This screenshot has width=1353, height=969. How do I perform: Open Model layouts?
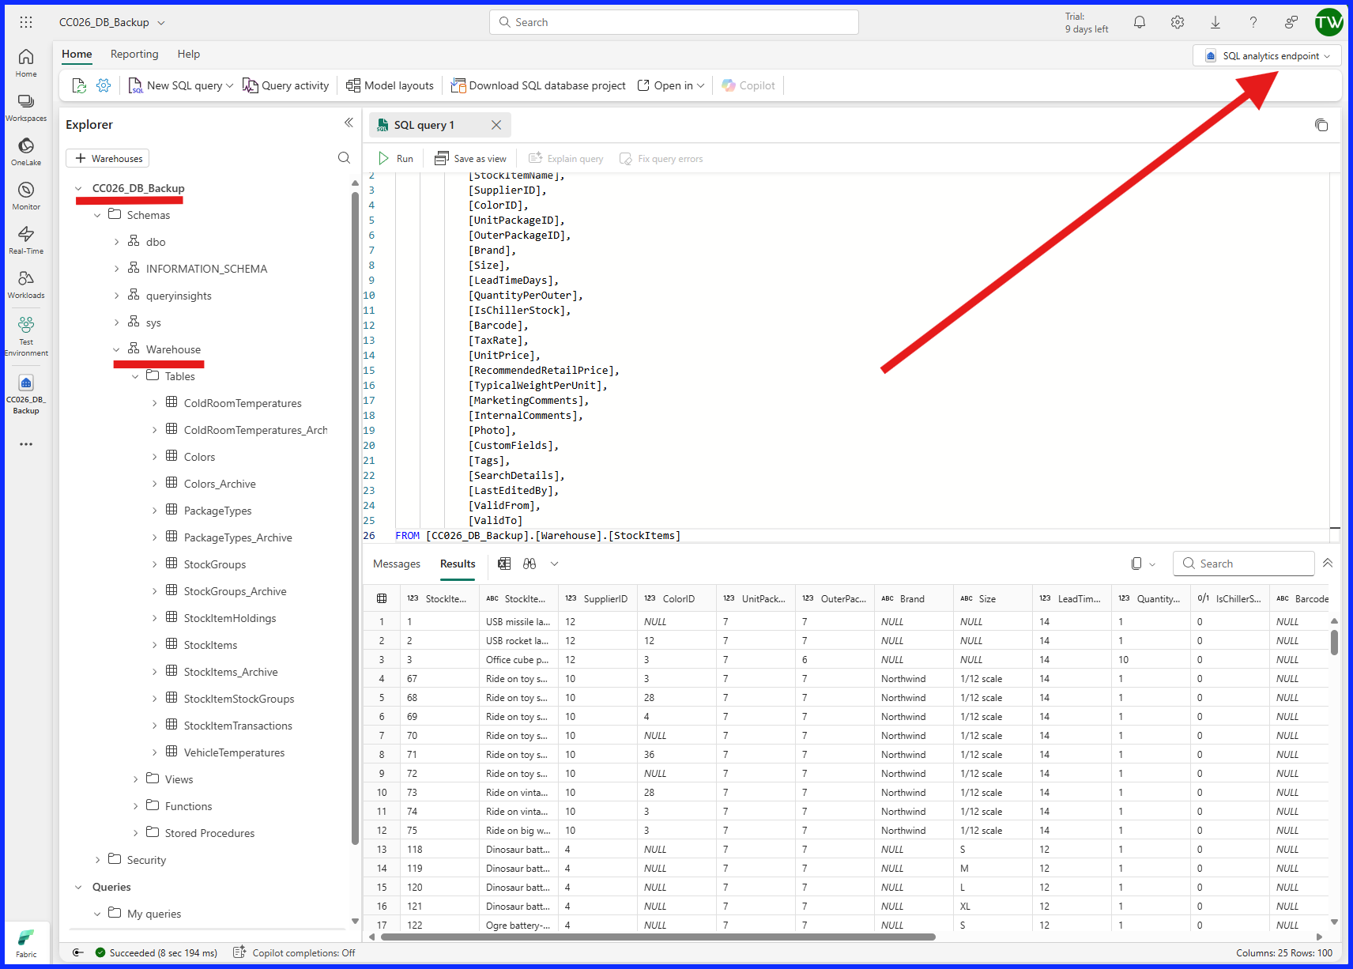click(390, 85)
